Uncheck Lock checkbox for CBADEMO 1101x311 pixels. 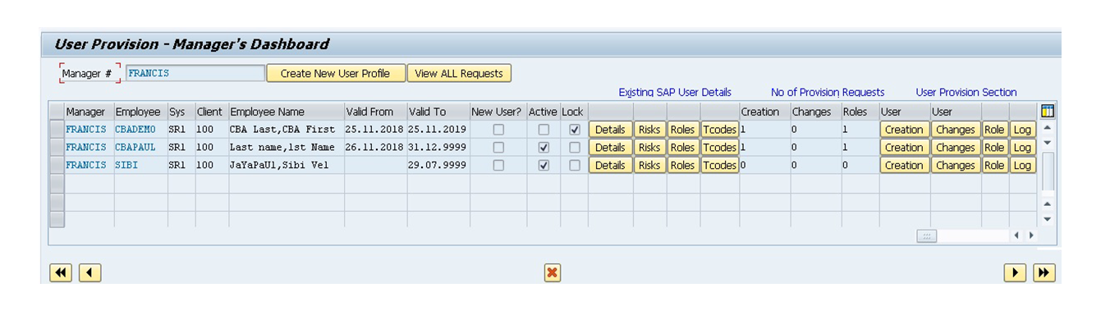575,130
